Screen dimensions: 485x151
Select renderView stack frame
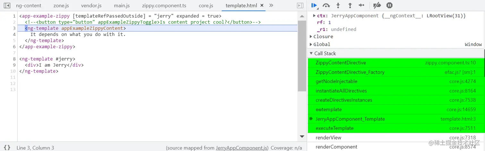[x=396, y=138]
